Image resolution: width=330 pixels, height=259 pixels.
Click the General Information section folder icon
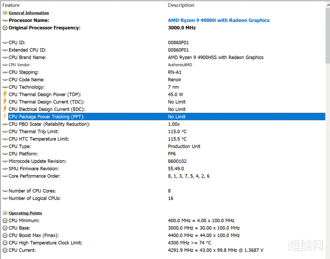pos(5,13)
